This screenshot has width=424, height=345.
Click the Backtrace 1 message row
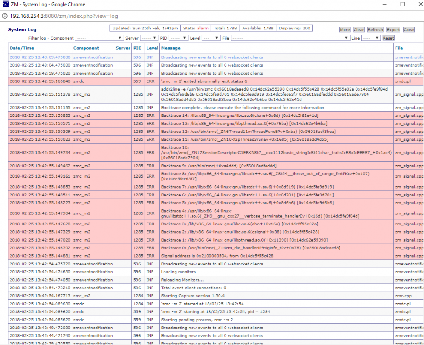pyautogui.click(x=244, y=240)
